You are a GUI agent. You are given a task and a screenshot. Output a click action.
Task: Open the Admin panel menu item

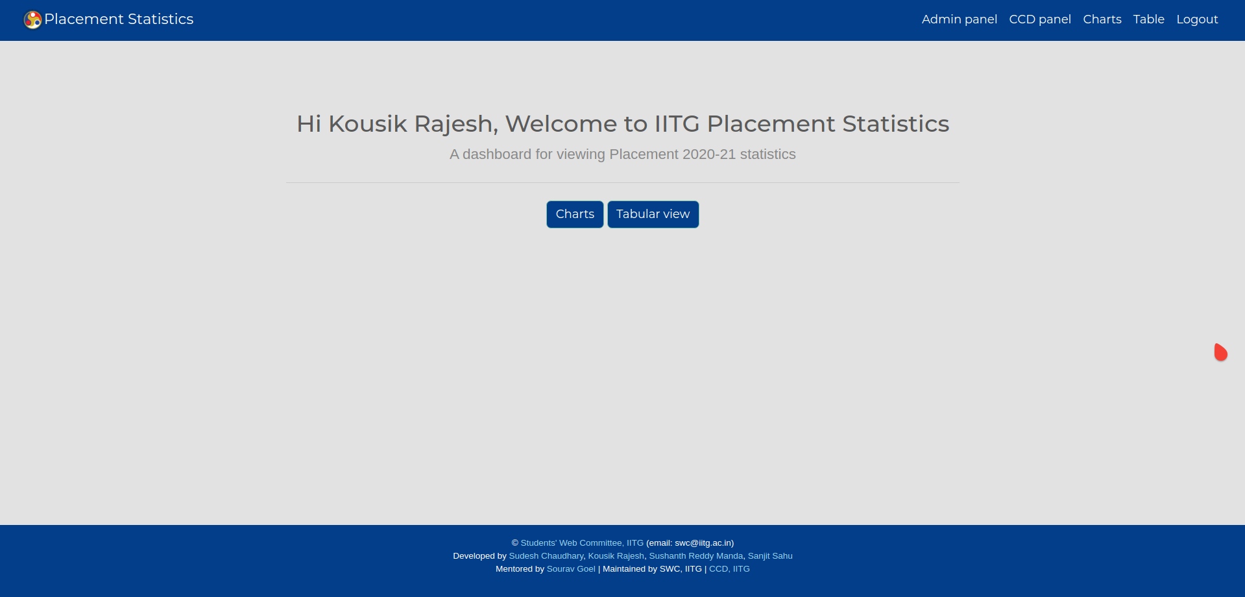(x=959, y=19)
